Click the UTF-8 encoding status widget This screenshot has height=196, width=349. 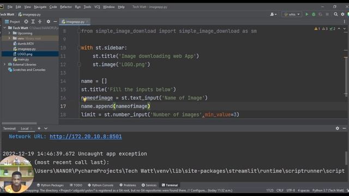[291, 191]
